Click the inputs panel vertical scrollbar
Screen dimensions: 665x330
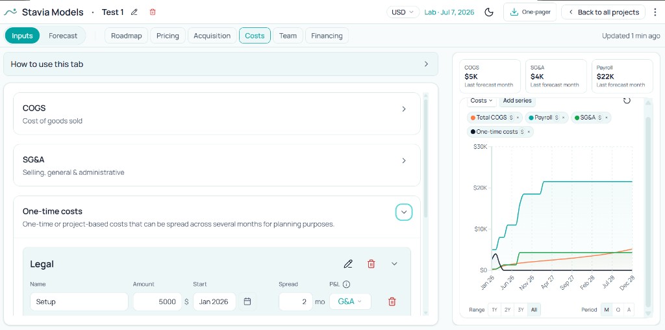(x=426, y=159)
